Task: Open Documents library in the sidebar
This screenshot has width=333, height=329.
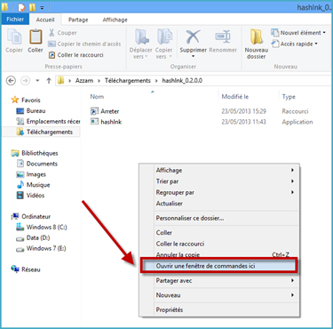Action: (x=37, y=164)
